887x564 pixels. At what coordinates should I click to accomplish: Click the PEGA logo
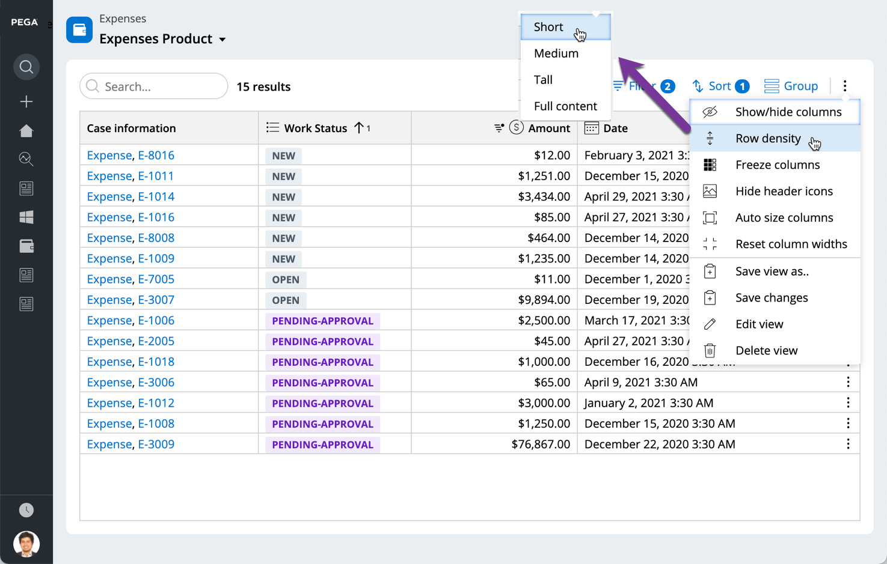pos(24,22)
